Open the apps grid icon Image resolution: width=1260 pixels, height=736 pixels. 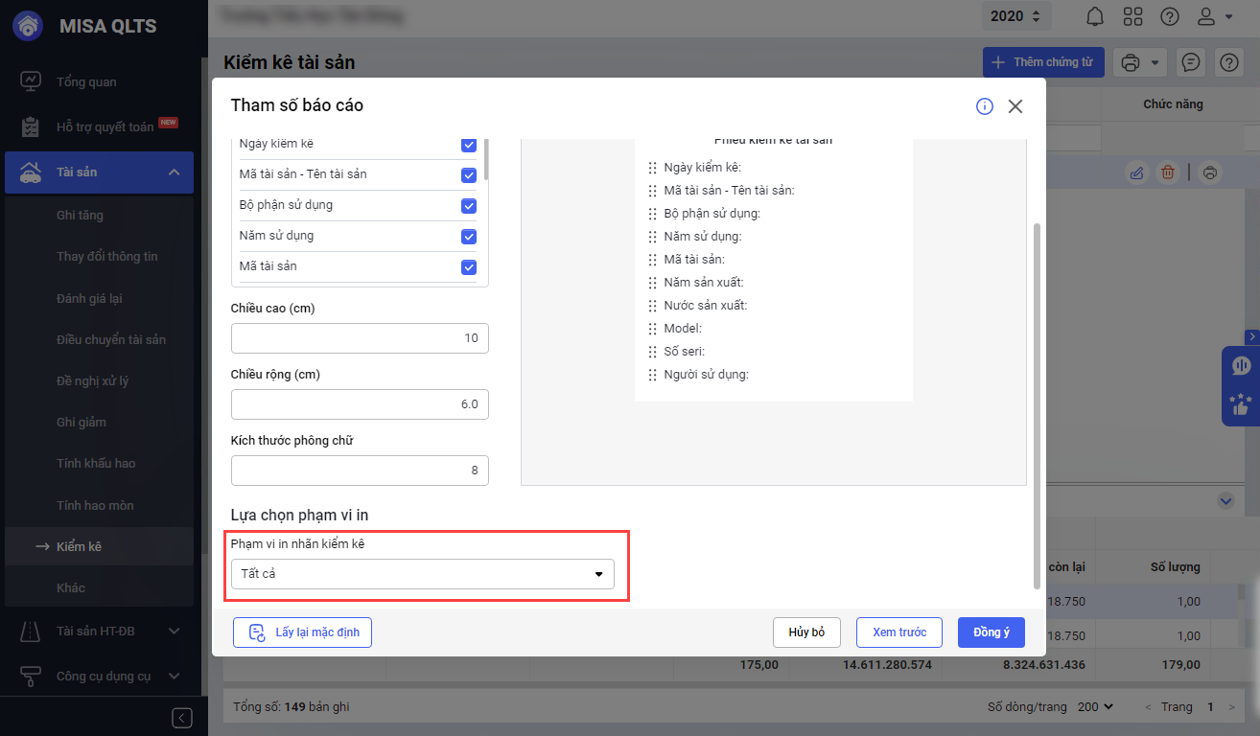pyautogui.click(x=1132, y=16)
